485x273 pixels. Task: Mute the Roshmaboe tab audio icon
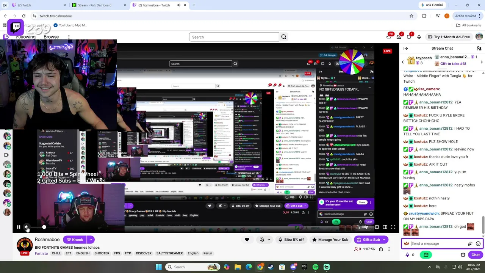[179, 5]
